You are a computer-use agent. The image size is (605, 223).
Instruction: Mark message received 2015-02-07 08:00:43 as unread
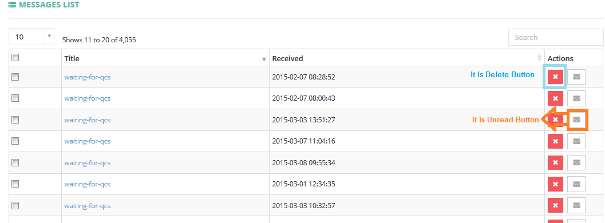click(576, 98)
